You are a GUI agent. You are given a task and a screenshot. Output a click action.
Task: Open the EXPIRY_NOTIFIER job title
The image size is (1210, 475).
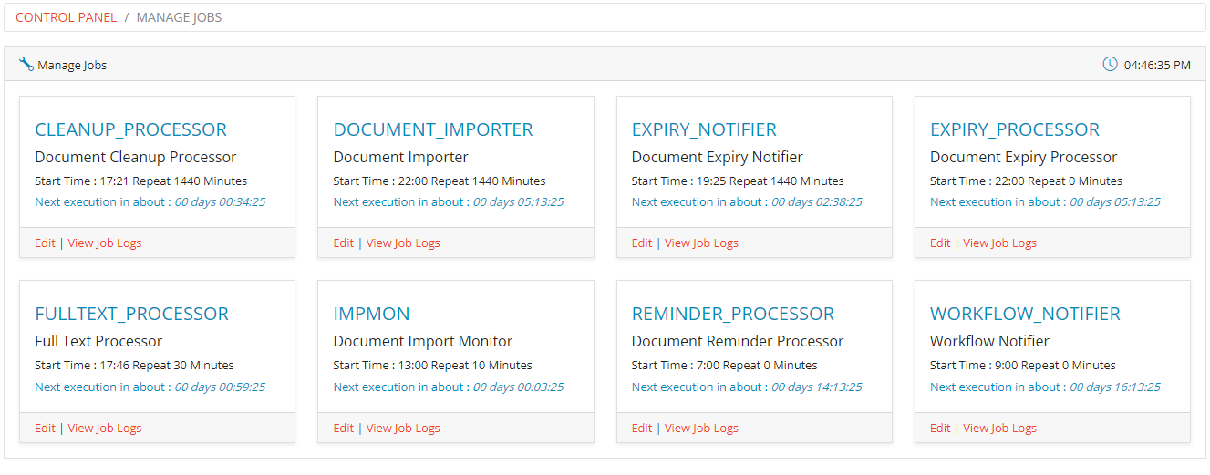coord(704,129)
